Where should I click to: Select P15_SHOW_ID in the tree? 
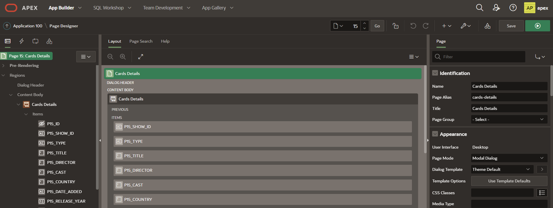tap(56, 133)
